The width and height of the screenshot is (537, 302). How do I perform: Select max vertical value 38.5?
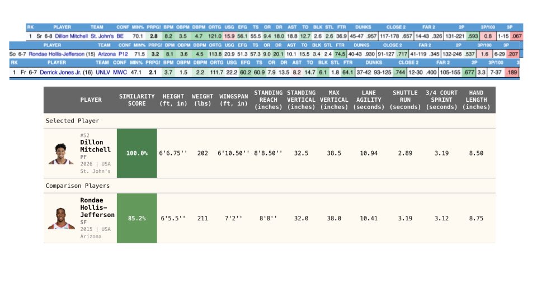334,153
